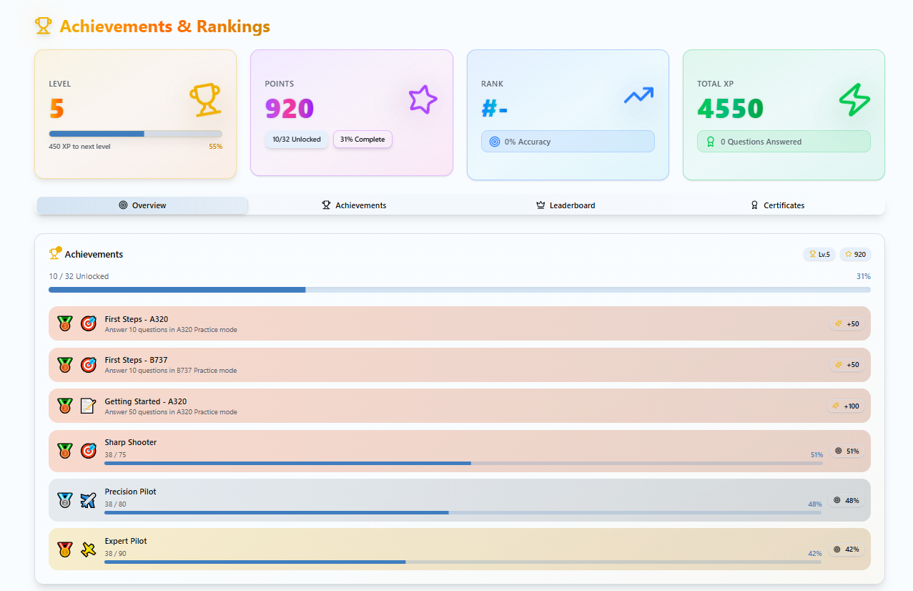The width and height of the screenshot is (913, 591).
Task: Click the target icon beside 0% Accuracy
Action: click(x=495, y=142)
